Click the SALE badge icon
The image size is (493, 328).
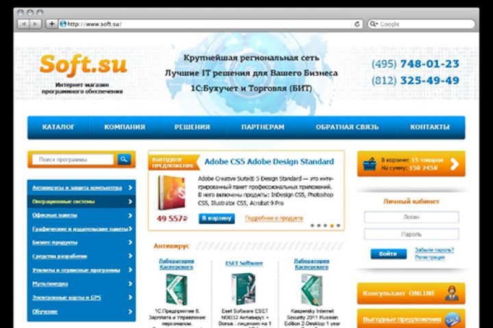(453, 320)
